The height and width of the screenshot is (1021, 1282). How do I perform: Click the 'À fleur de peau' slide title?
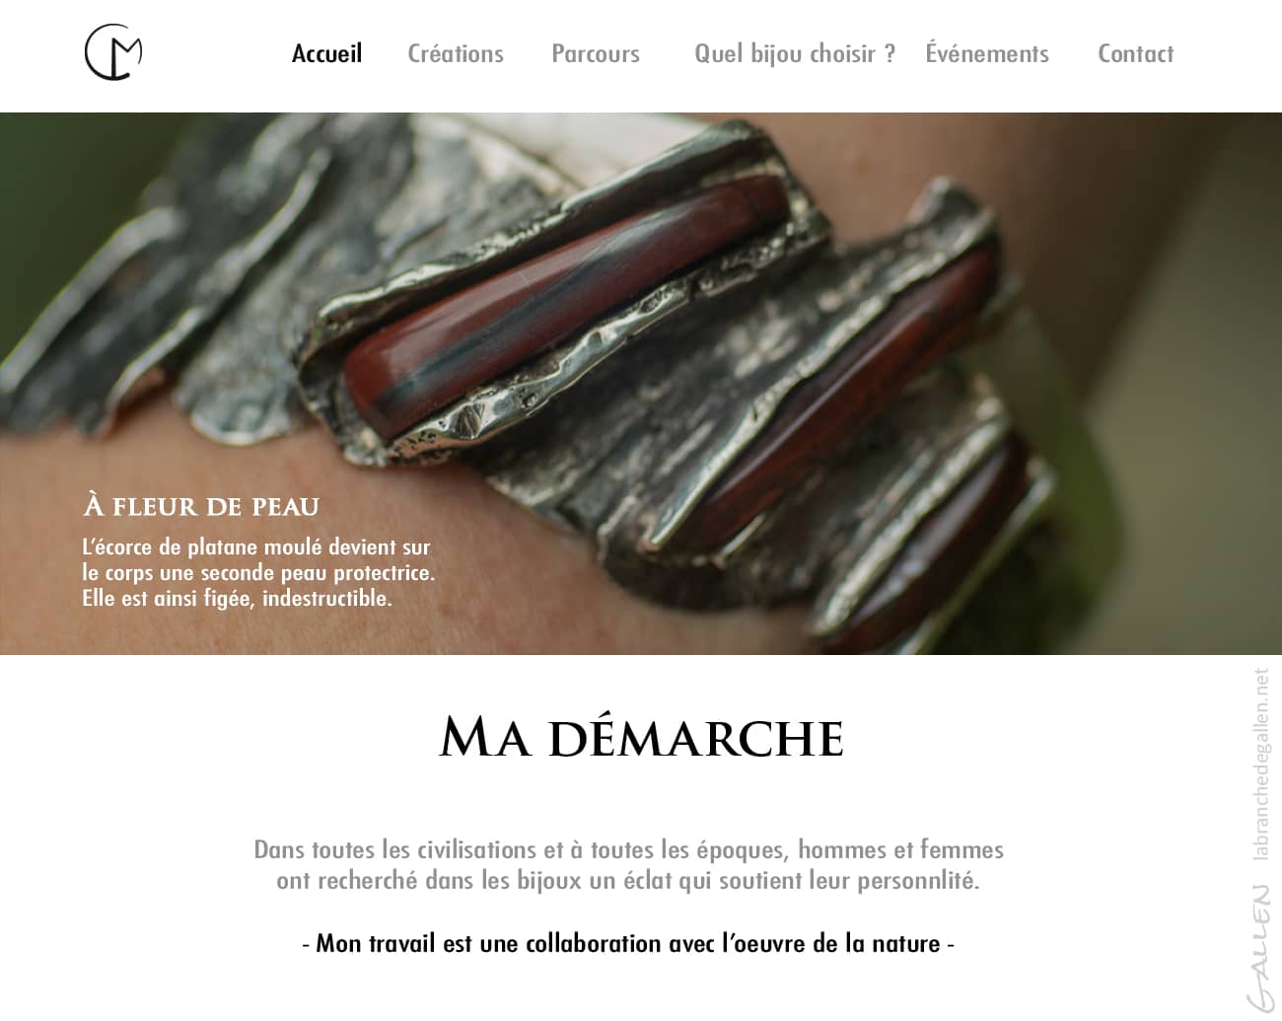point(201,506)
